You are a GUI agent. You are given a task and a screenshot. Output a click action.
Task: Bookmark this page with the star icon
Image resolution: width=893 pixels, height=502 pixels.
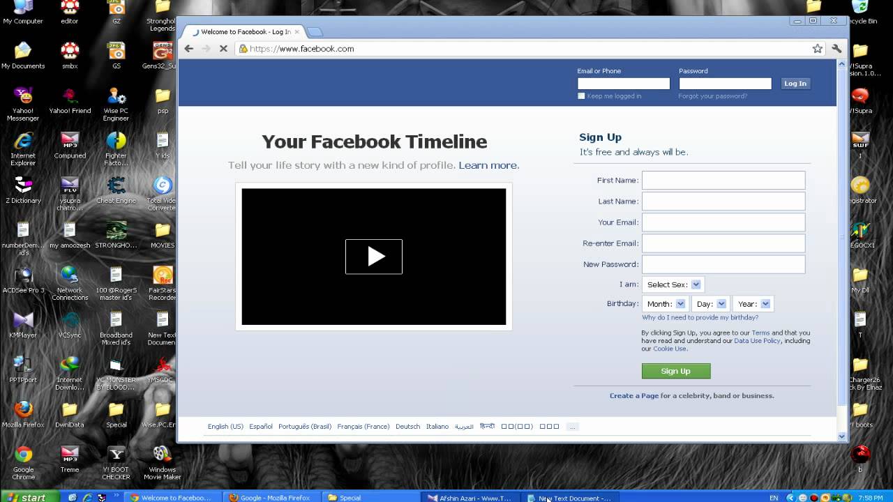pyautogui.click(x=818, y=49)
